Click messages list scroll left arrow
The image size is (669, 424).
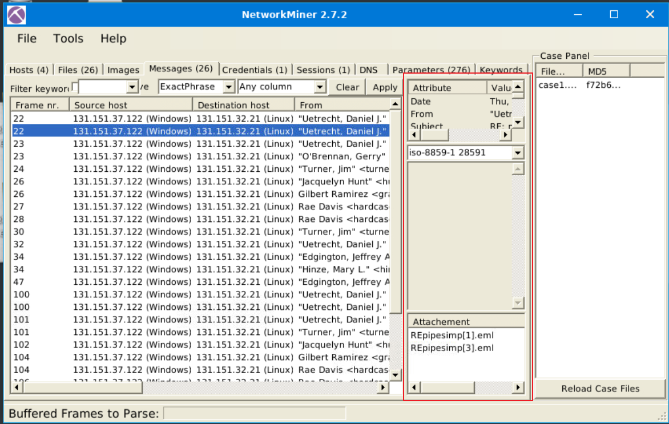click(17, 387)
